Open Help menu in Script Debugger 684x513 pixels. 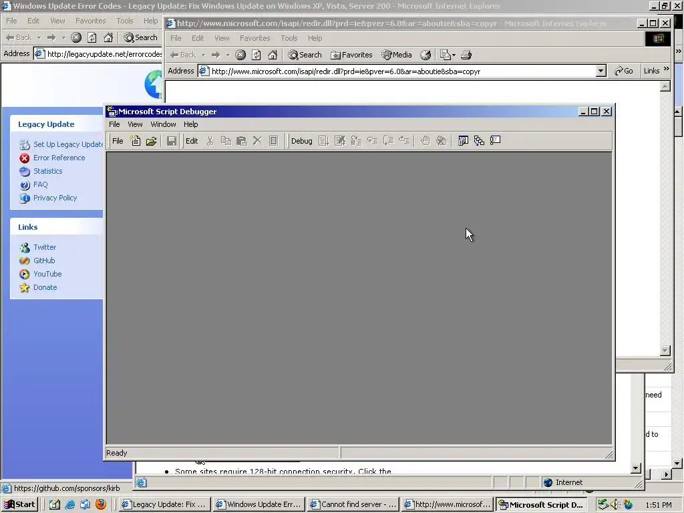tap(190, 124)
